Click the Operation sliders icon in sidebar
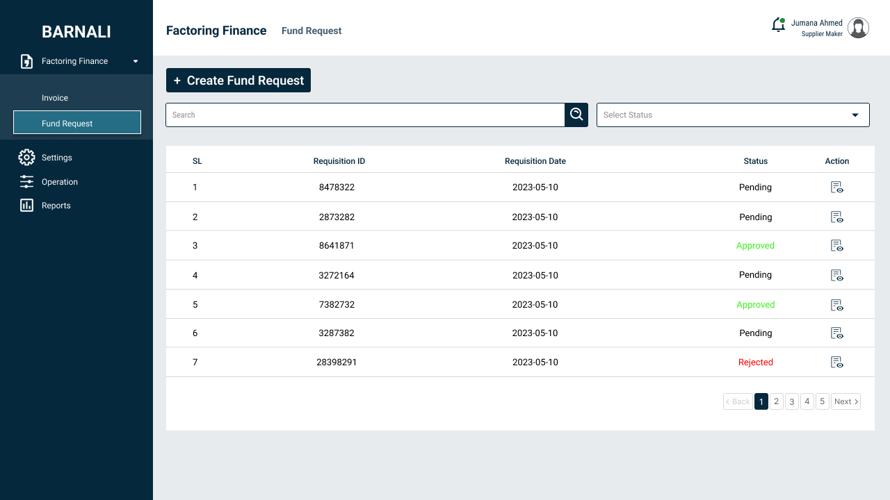Viewport: 890px width, 500px height. pos(26,182)
